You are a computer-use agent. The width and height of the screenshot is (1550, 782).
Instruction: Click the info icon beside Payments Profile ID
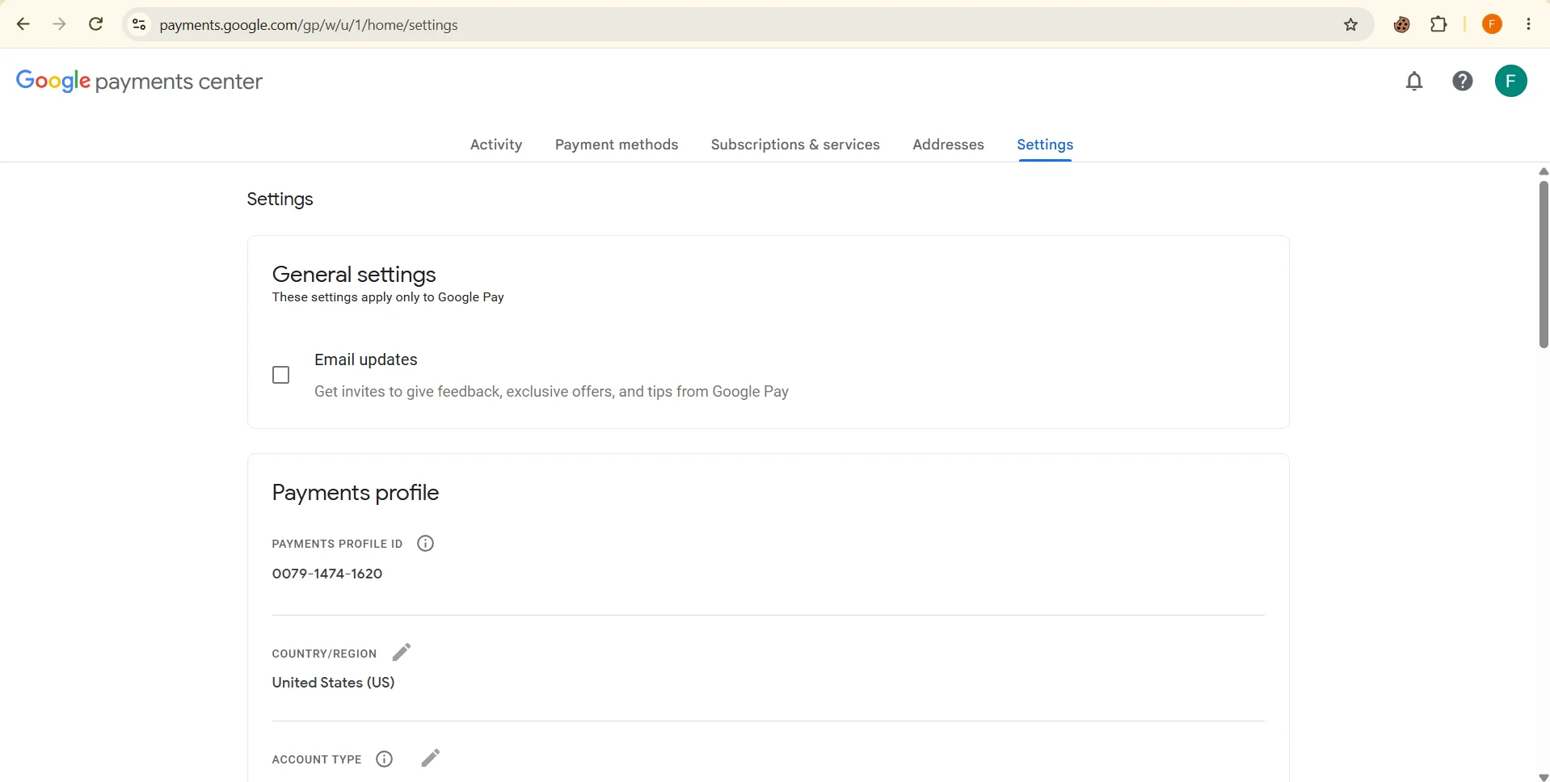pos(425,544)
